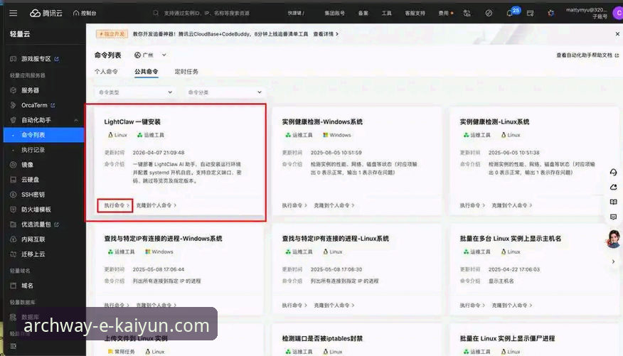The height and width of the screenshot is (356, 623).
Task: Click the user avatar in top right
Action: pos(618,13)
